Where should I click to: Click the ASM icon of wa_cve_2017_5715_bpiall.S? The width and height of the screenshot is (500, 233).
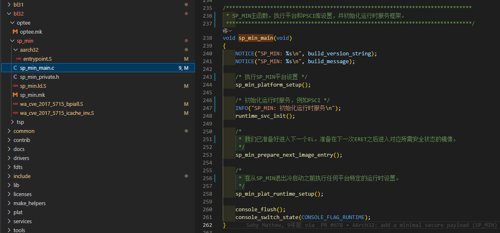pos(15,104)
